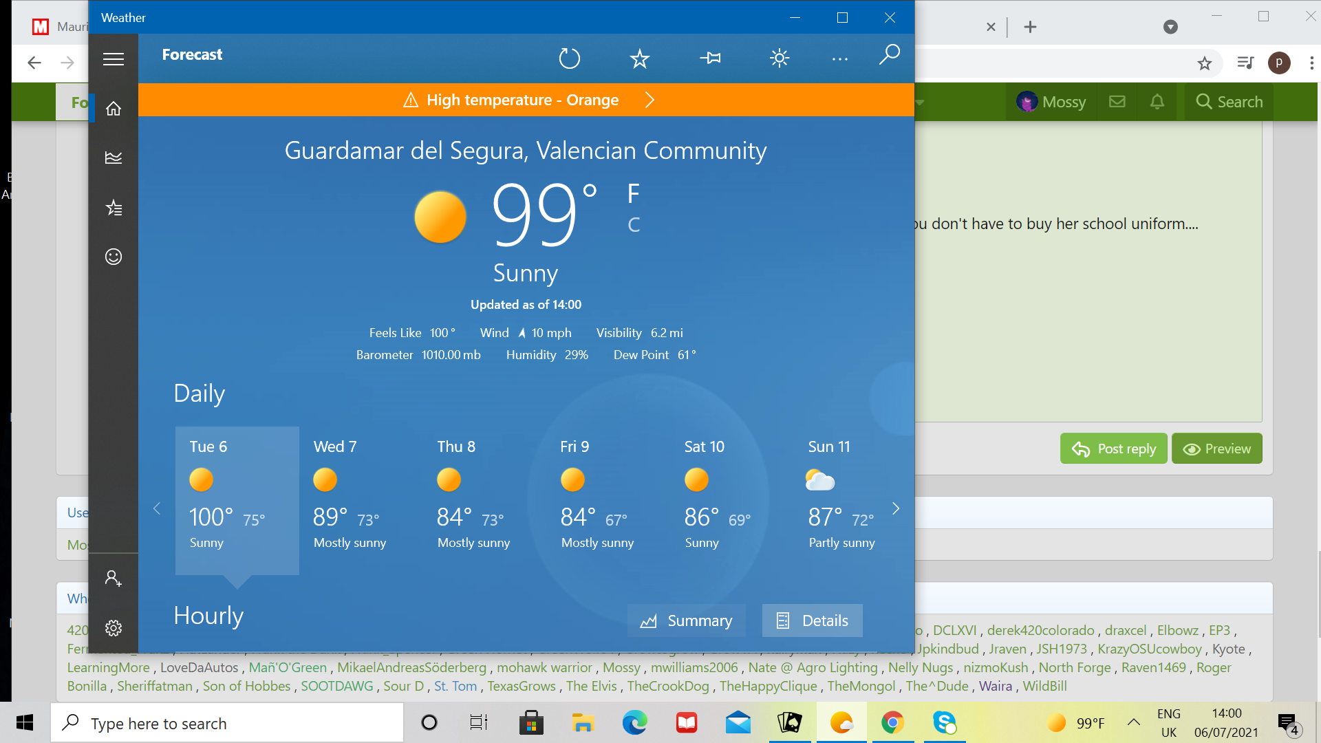This screenshot has height=743, width=1321.
Task: Switch temperature units to Celsius
Action: pos(634,225)
